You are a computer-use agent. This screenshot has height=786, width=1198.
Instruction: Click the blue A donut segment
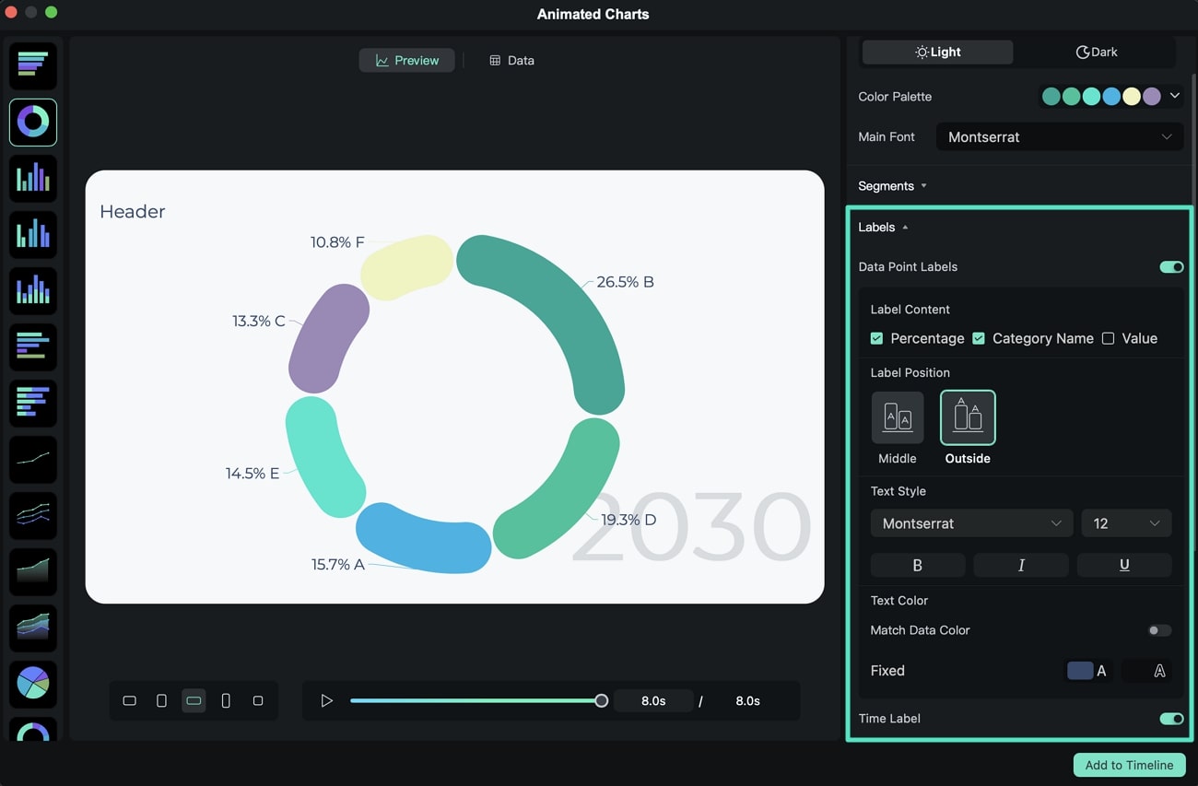tap(421, 538)
